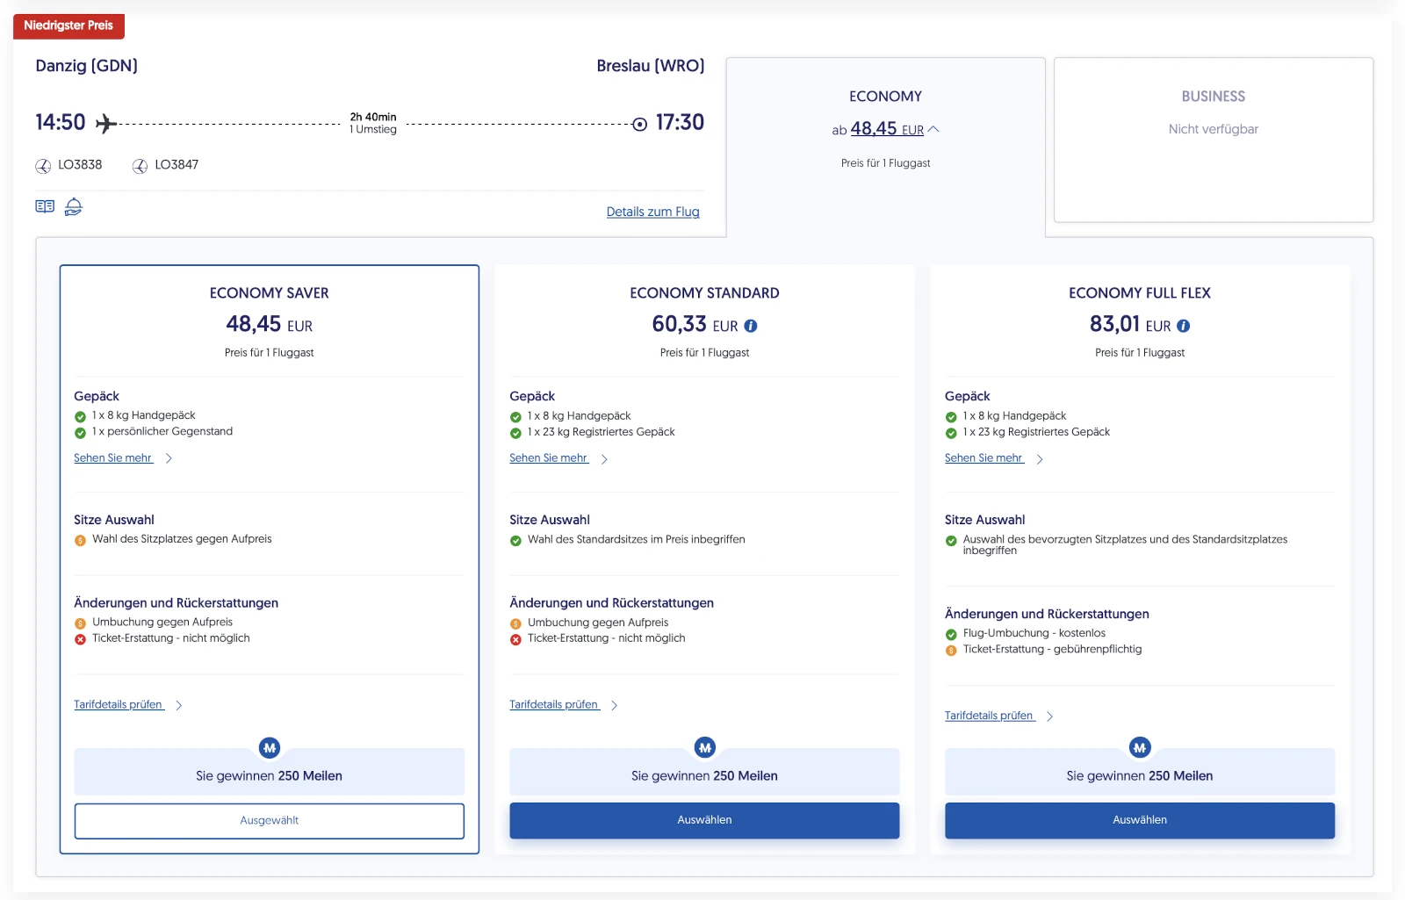Image resolution: width=1405 pixels, height=900 pixels.
Task: Click the Ausgewählt button in Economy Saver
Action: 270,821
